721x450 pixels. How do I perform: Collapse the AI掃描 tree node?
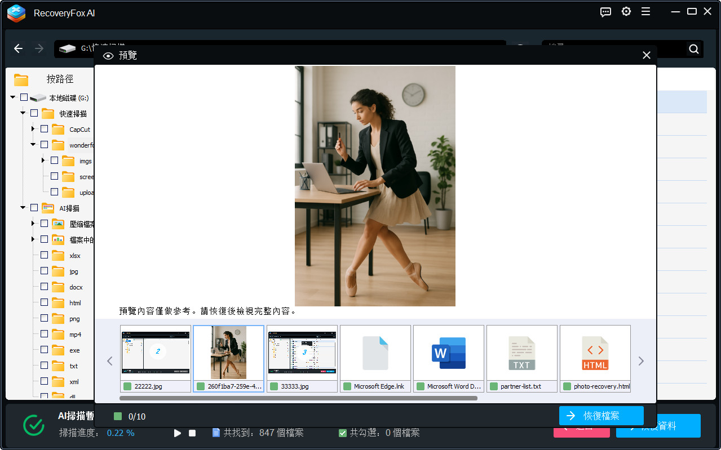[23, 208]
